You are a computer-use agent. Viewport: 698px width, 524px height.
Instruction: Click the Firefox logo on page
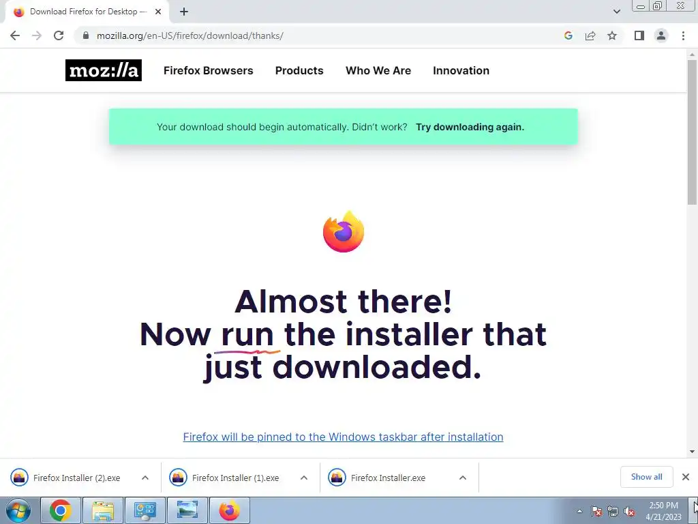pyautogui.click(x=344, y=232)
